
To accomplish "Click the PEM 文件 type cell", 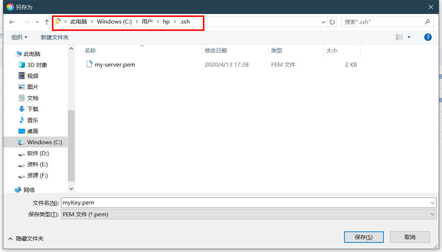I will point(283,64).
